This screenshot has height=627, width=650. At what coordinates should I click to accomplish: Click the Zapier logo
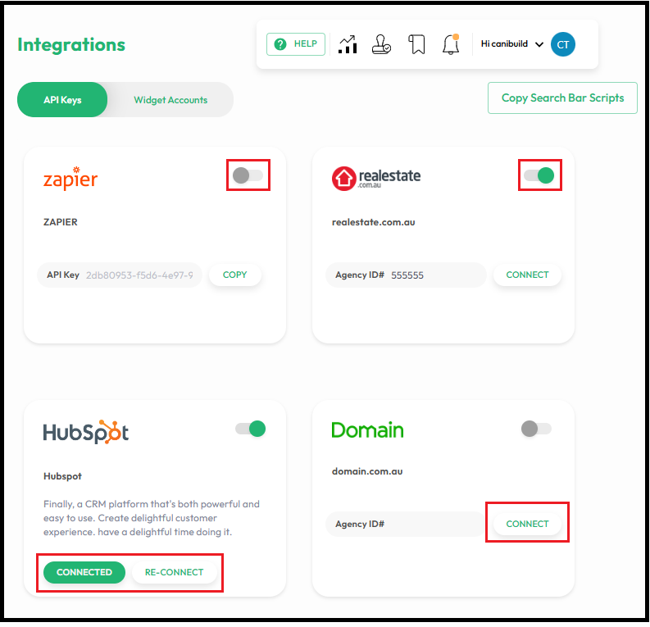coord(70,178)
